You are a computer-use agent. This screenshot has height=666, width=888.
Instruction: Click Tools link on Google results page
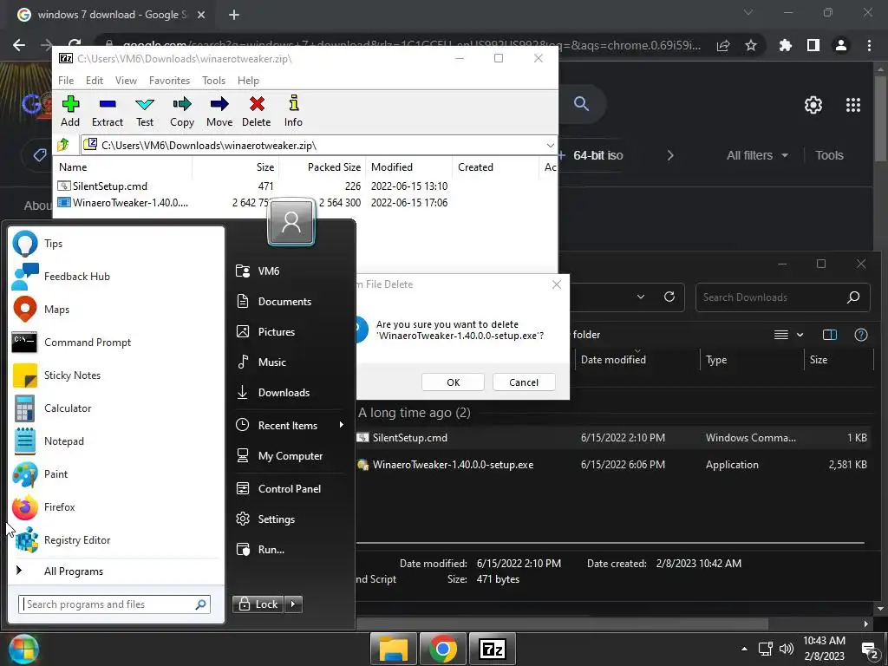pos(829,155)
